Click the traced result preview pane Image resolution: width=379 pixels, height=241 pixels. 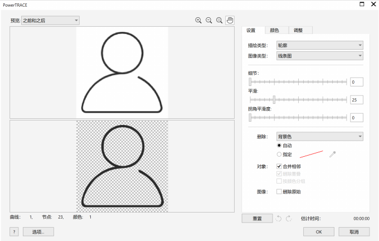tap(122, 166)
